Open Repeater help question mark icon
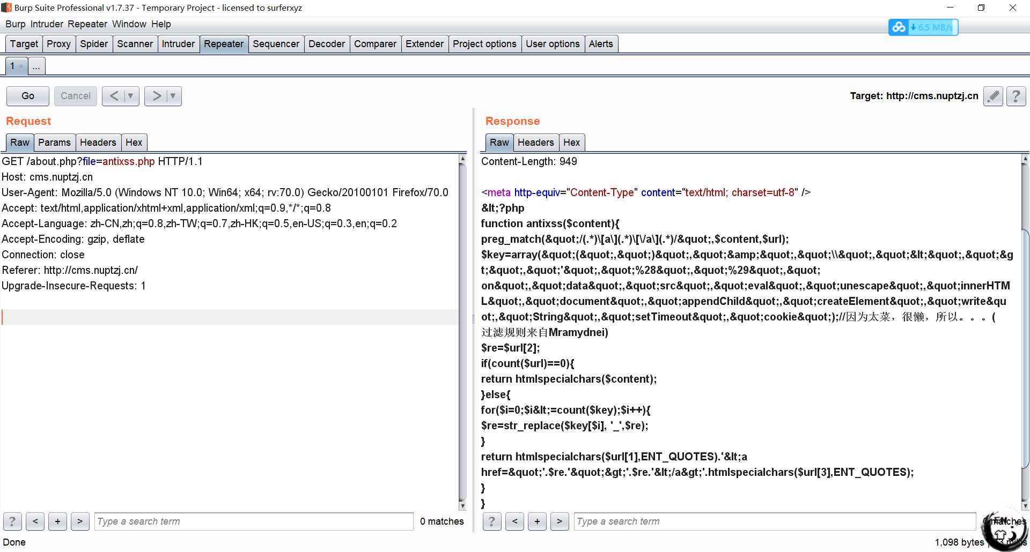1030x552 pixels. (x=1016, y=96)
